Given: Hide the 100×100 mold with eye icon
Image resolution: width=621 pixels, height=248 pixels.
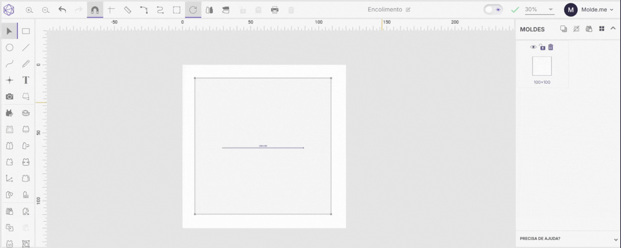Looking at the screenshot, I should (x=533, y=47).
